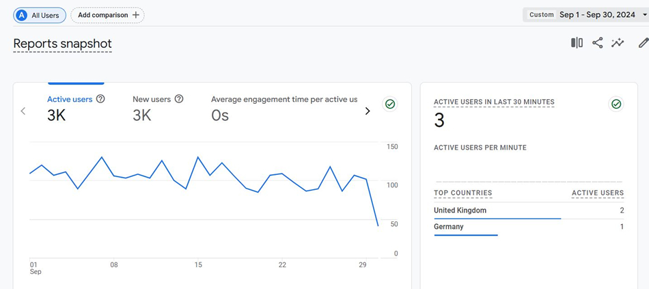649x289 pixels.
Task: Show previous metrics with left chevron
Action: click(x=23, y=111)
